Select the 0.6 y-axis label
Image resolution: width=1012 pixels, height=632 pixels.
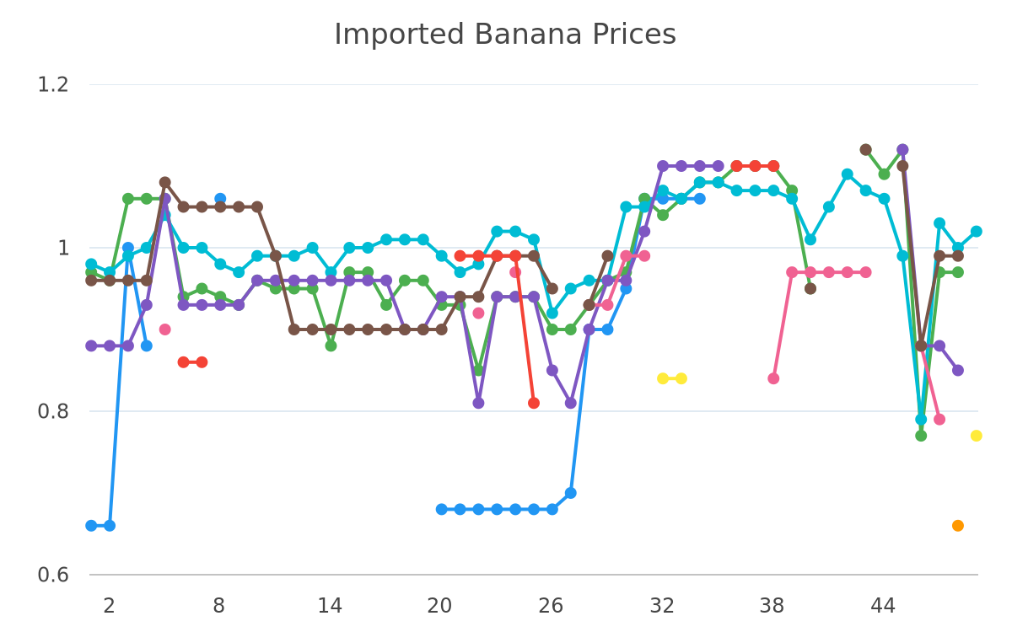click(x=52, y=575)
